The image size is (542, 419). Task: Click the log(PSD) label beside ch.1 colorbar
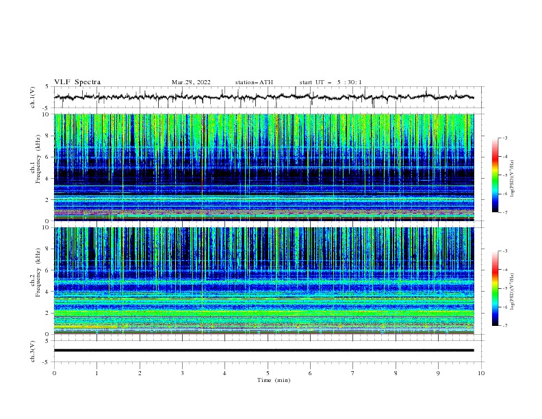(x=512, y=179)
